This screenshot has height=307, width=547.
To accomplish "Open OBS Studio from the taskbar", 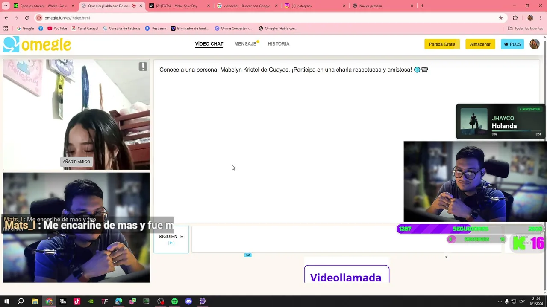I will pos(161,301).
